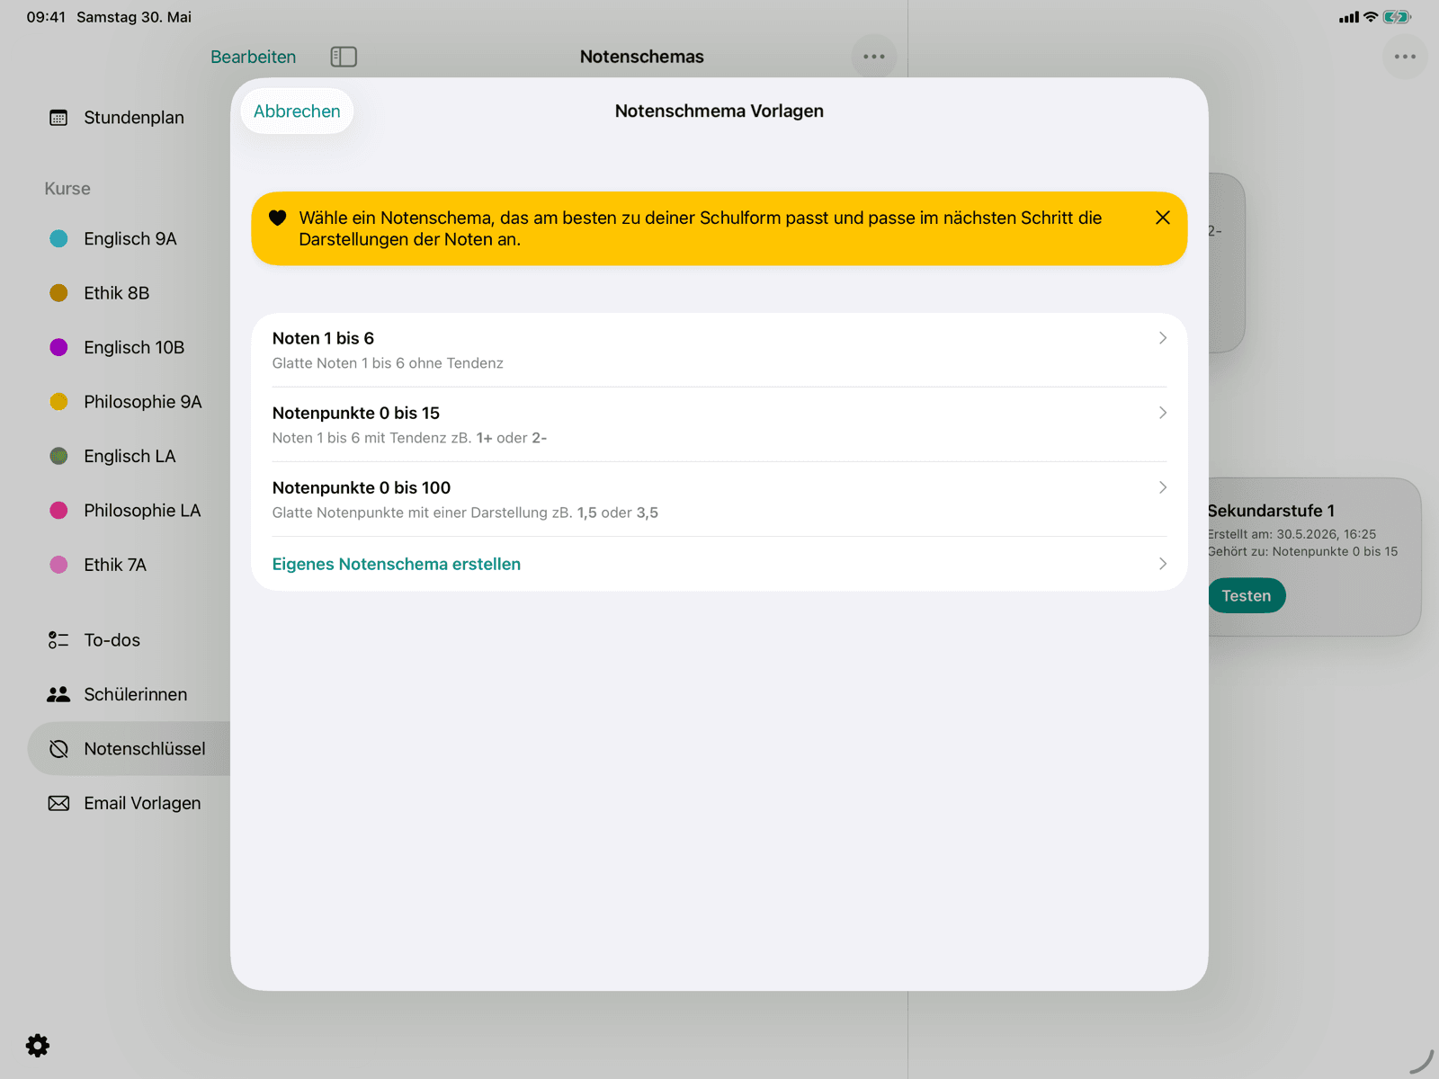Select the brown dot of Ethik 8B
The width and height of the screenshot is (1439, 1079).
pos(58,293)
